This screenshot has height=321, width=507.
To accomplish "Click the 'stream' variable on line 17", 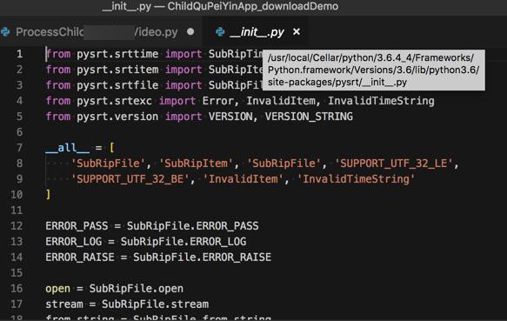I will pos(64,304).
